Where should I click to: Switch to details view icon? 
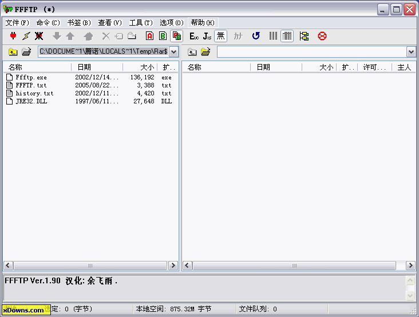[287, 36]
